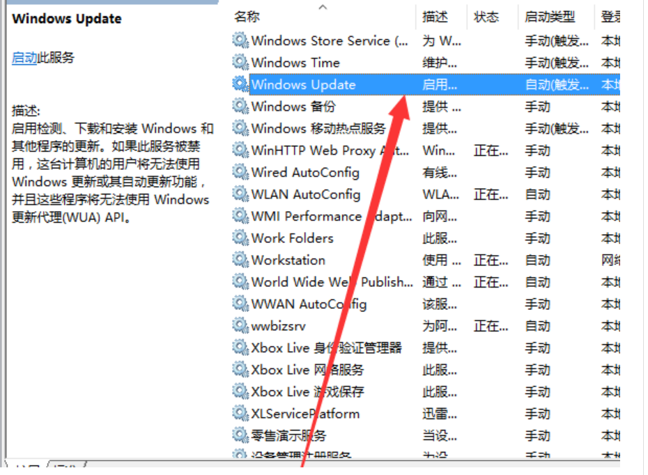This screenshot has width=648, height=475.
Task: Click the 启动类型 column header
Action: coord(550,17)
